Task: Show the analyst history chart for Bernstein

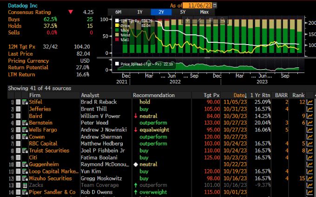Action: click(309, 123)
